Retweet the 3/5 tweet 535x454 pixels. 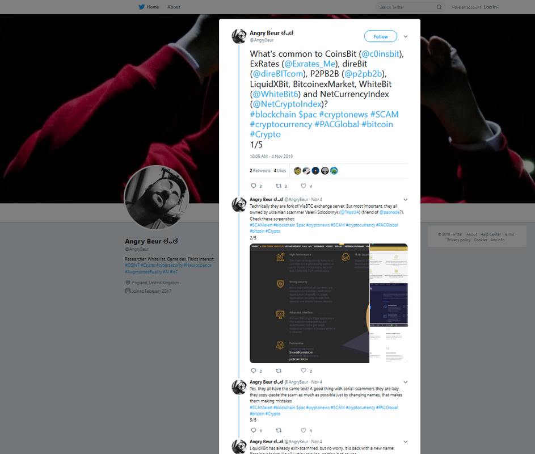click(279, 430)
